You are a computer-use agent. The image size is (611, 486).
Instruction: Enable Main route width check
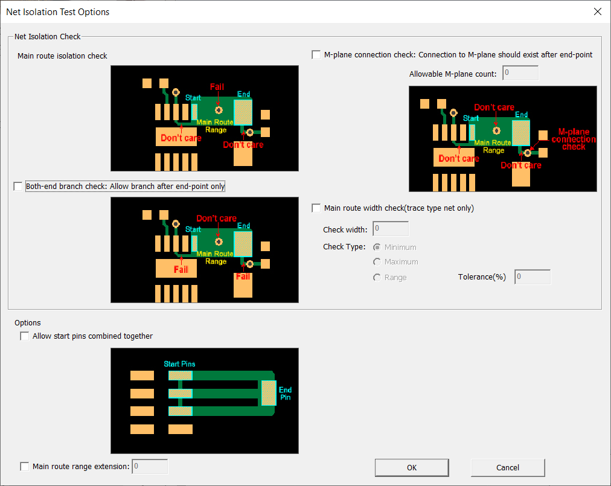point(316,208)
